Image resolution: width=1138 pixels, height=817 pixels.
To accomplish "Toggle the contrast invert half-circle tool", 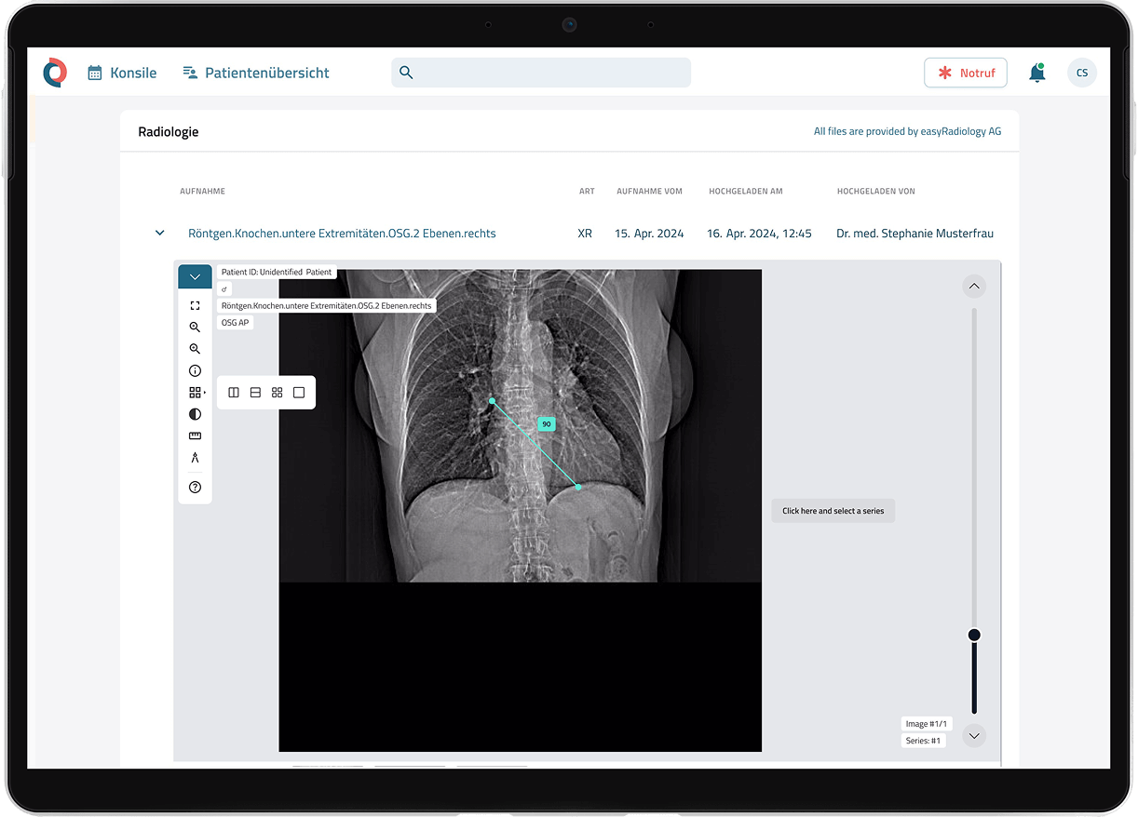I will pyautogui.click(x=195, y=414).
